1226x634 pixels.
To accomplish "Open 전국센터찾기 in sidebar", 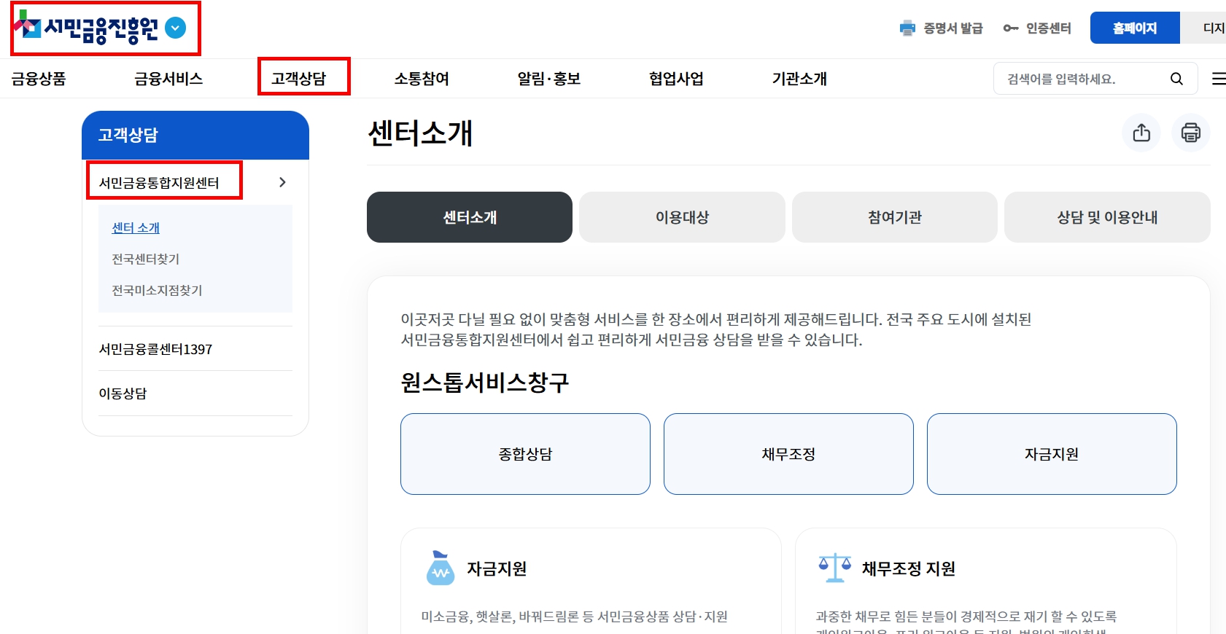I will point(145,259).
